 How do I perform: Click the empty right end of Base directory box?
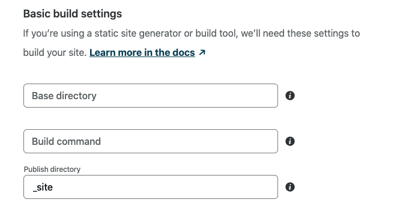coord(233,96)
